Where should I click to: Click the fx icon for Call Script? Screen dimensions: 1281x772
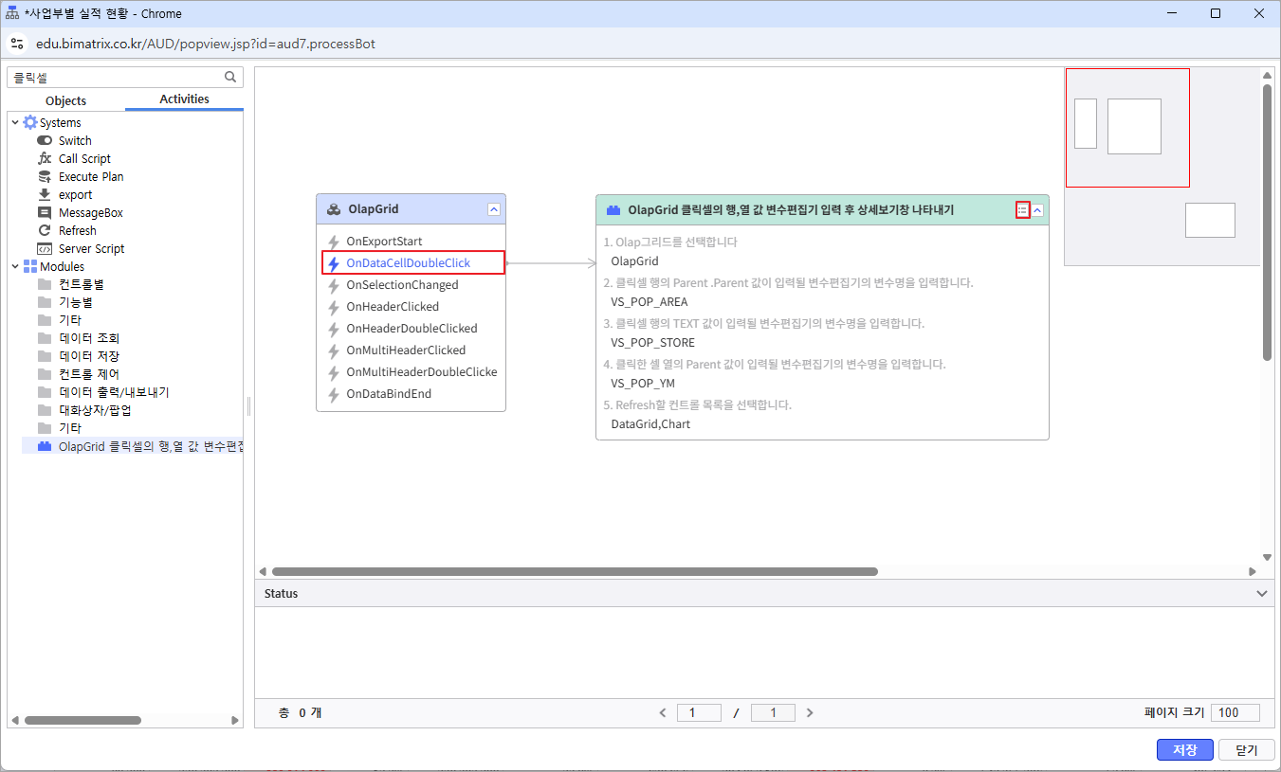point(45,158)
